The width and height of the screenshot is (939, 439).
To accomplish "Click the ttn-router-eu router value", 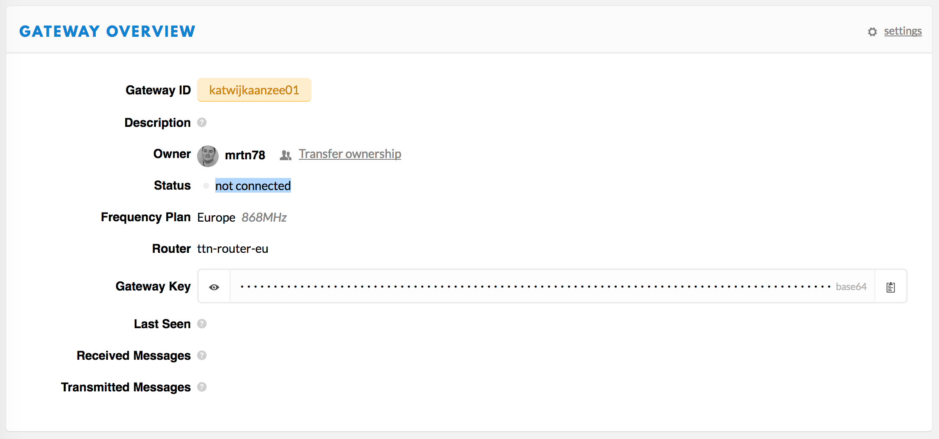I will (x=233, y=249).
